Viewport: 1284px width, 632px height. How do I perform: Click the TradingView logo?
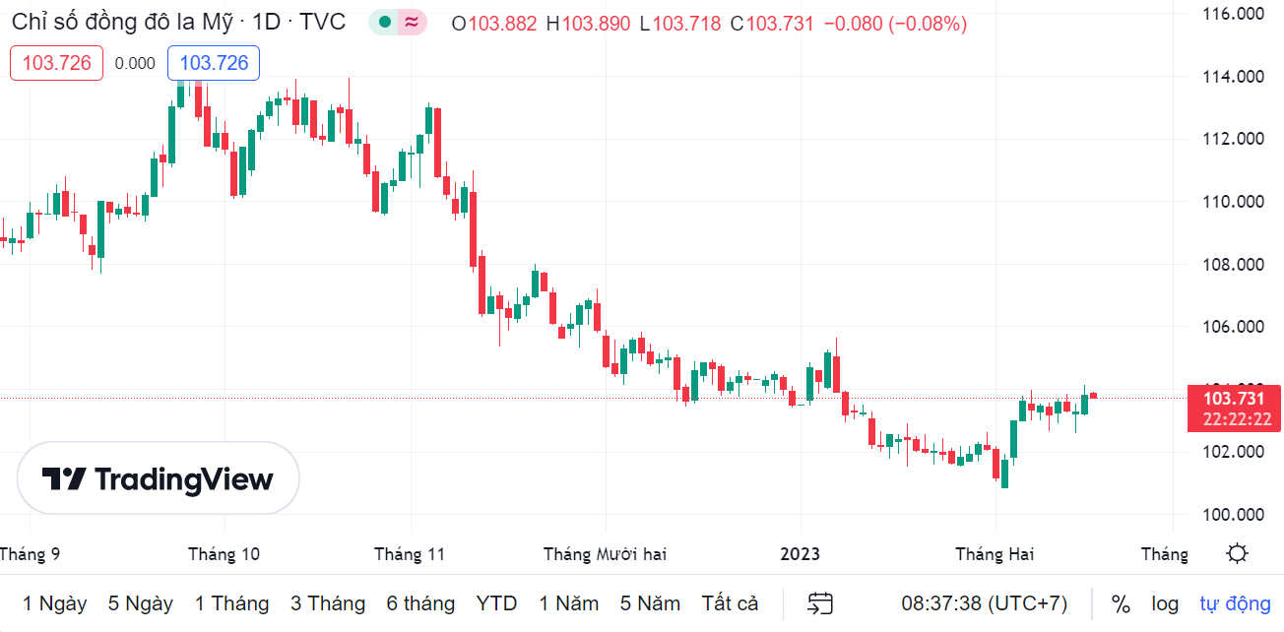[x=158, y=478]
